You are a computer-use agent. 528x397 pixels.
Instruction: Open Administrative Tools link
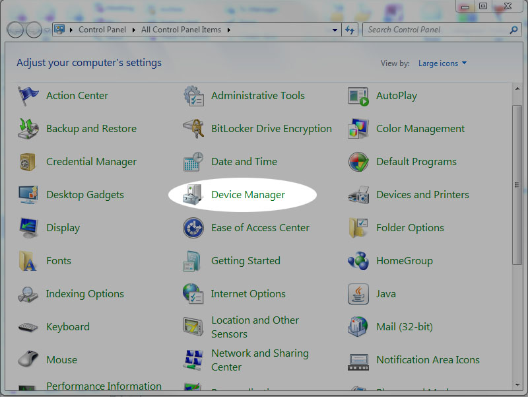point(258,96)
